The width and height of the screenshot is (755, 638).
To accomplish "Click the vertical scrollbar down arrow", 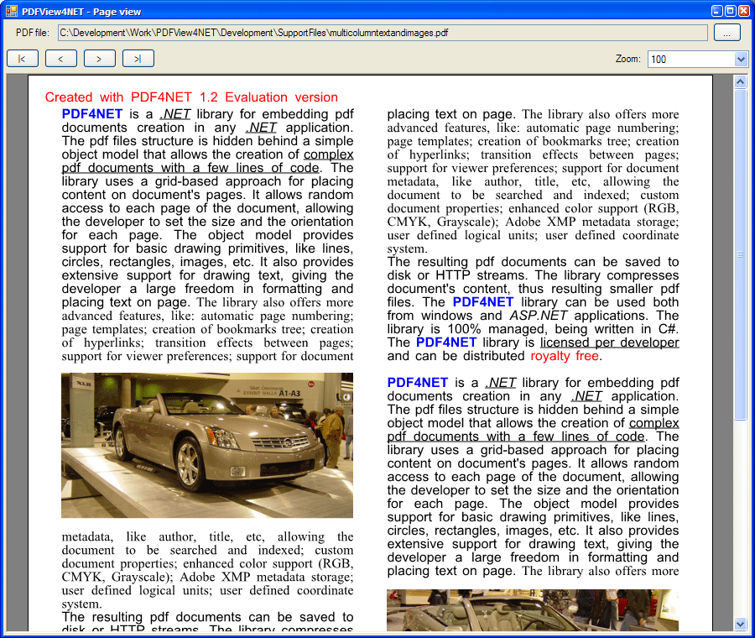I will click(740, 624).
